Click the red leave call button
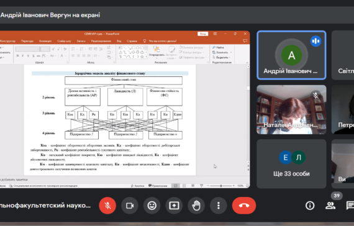Image resolution: width=354 pixels, height=226 pixels. click(x=244, y=206)
